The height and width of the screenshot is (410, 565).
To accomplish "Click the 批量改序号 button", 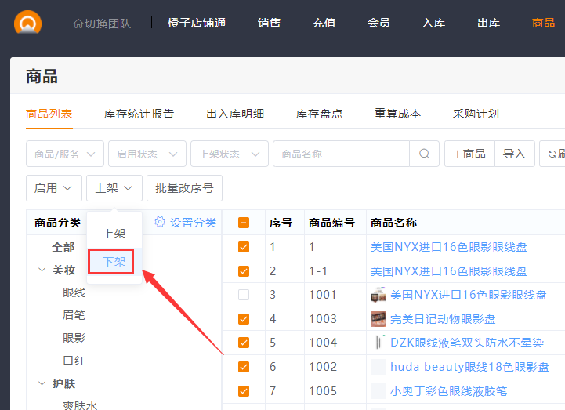I will tap(184, 188).
